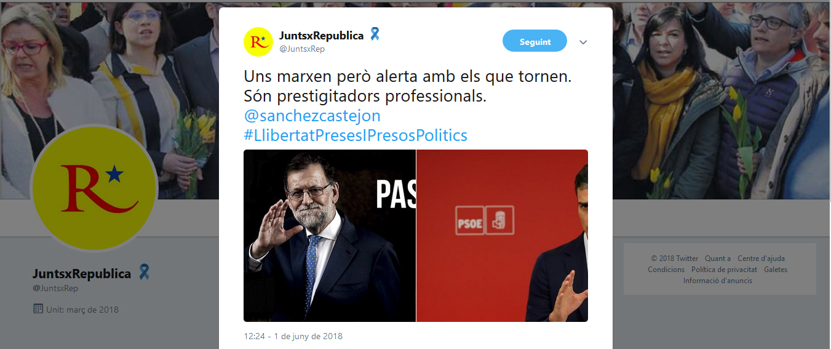Screen dimensions: 831x349
Task: Open the @sanchezcastejon mention link
Action: tap(312, 116)
